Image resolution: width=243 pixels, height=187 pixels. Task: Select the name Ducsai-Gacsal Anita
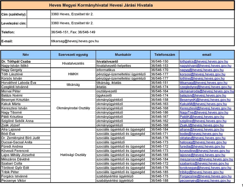point(17,142)
